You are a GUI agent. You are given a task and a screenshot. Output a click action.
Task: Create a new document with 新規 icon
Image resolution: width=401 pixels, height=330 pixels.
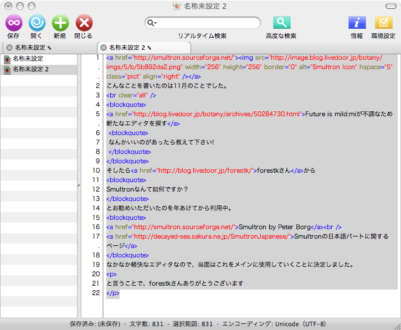coord(60,23)
